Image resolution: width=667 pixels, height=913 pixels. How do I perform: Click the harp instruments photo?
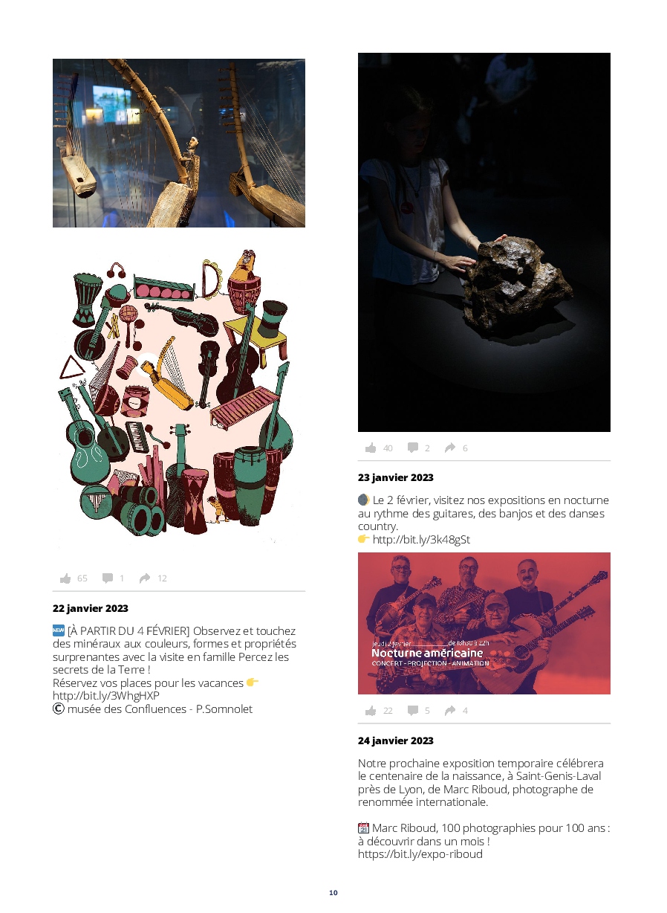point(179,143)
